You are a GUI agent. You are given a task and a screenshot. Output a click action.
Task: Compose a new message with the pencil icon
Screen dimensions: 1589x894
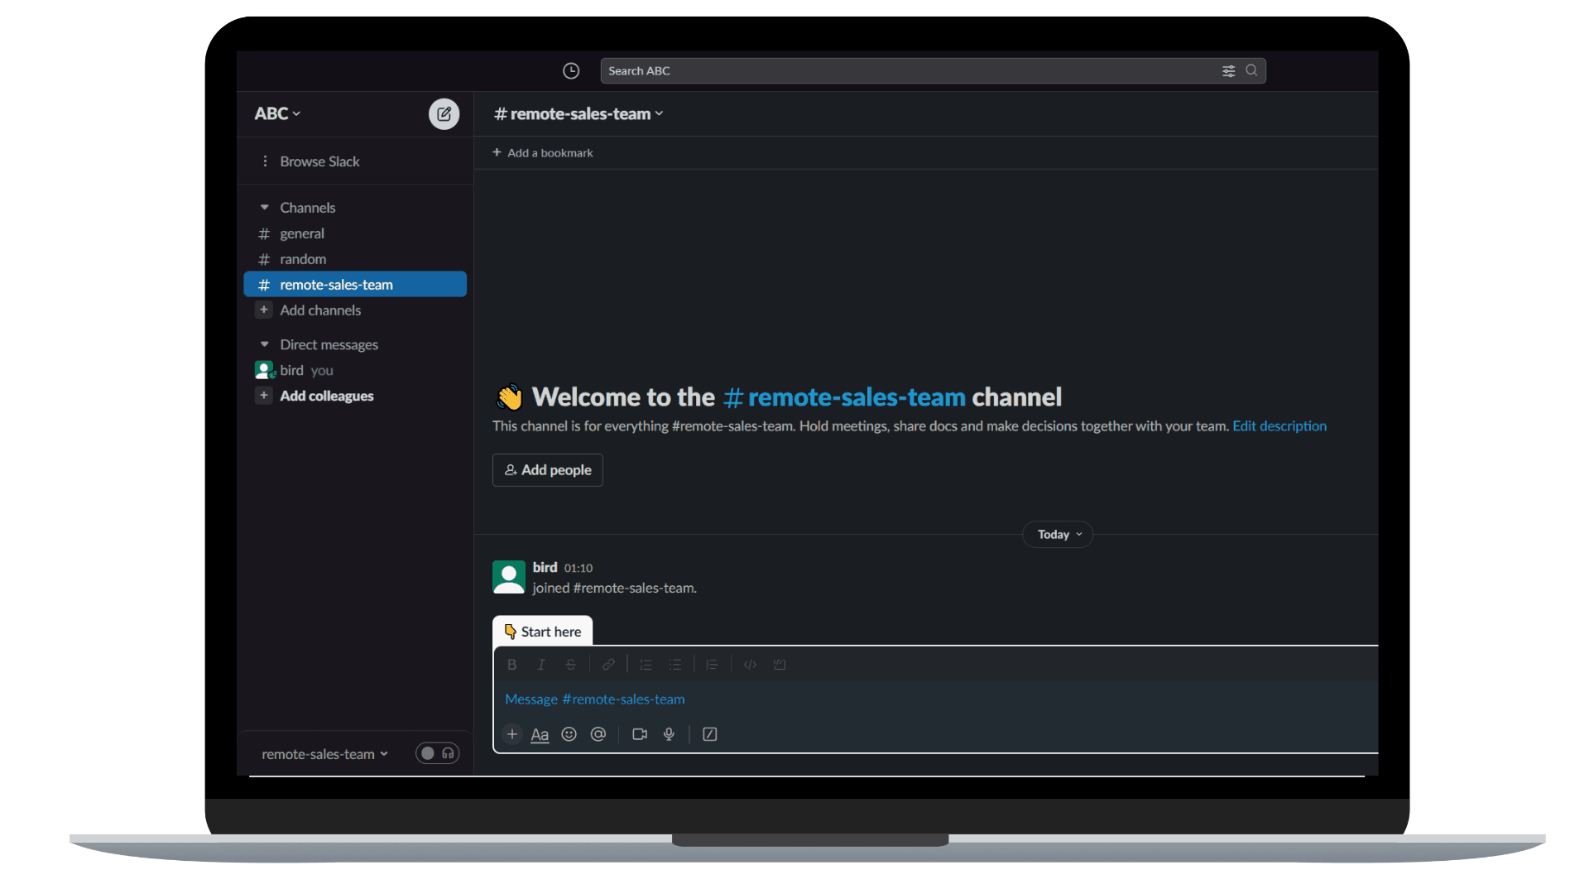click(444, 113)
